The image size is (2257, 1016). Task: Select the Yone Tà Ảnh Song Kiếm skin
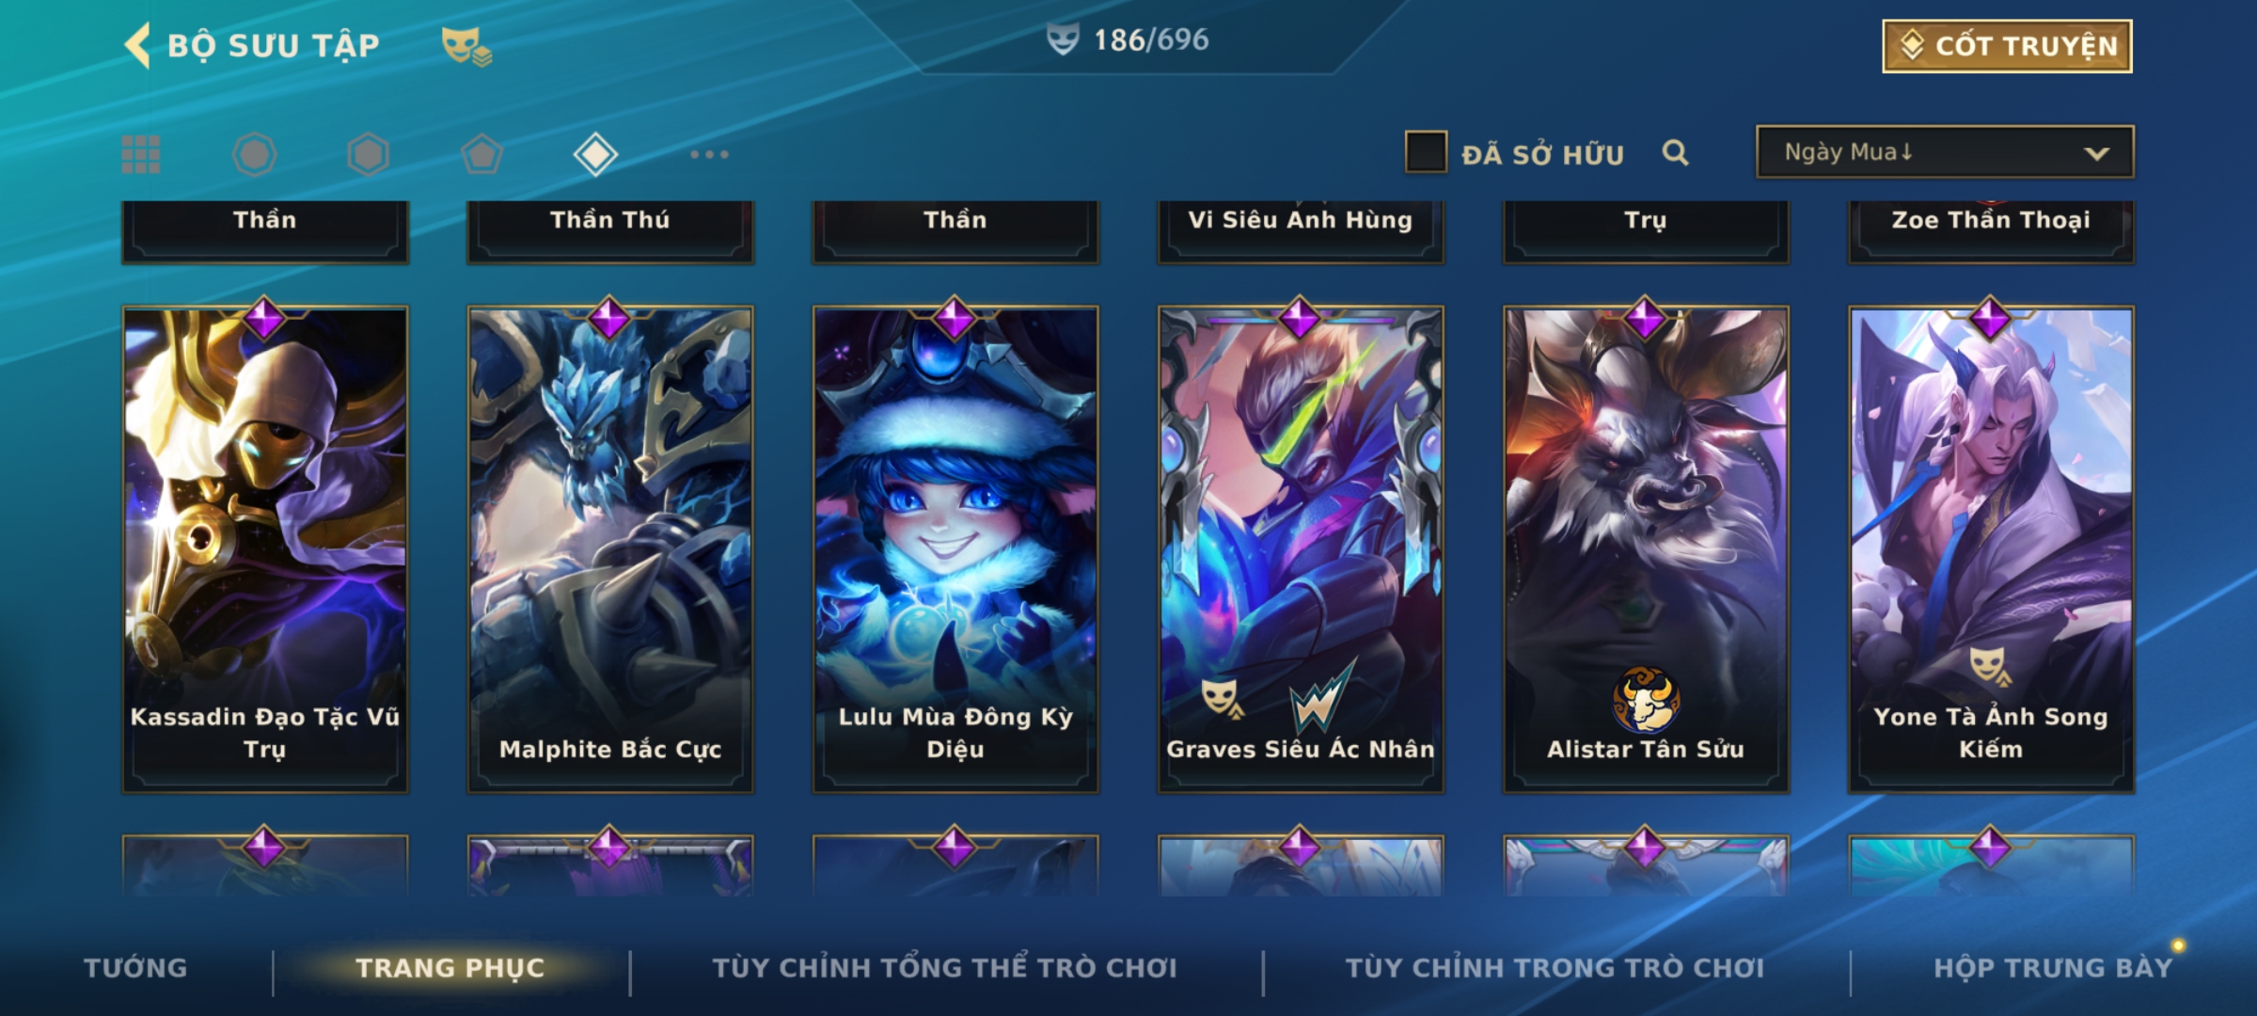(1991, 549)
